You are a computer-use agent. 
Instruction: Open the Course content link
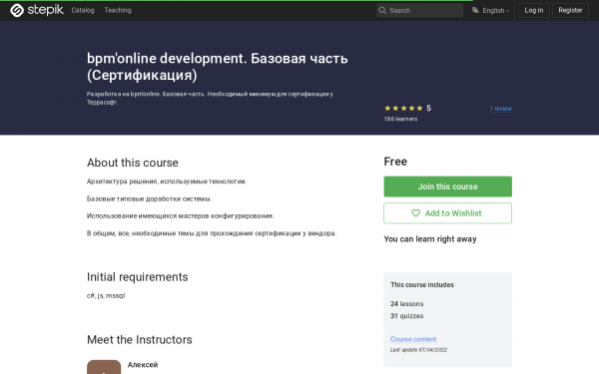coord(413,339)
